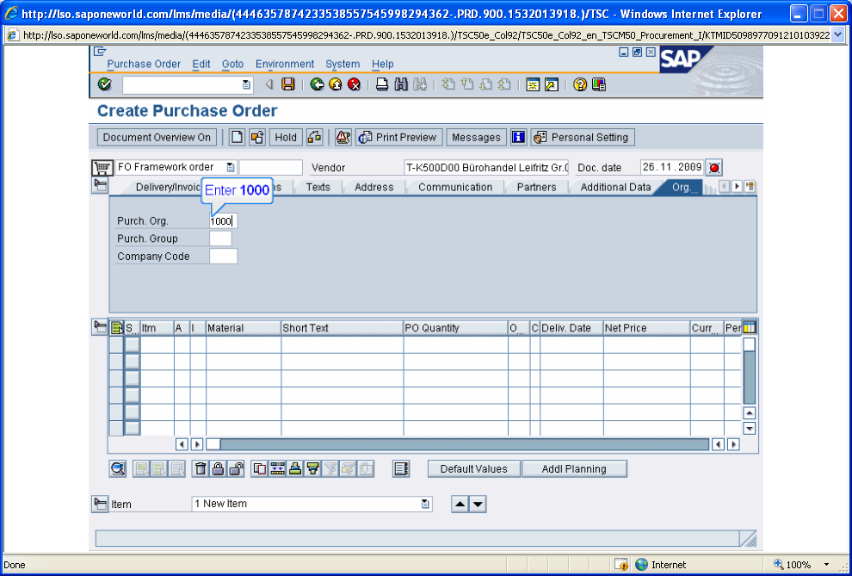Switch to the Partners tab

point(537,187)
